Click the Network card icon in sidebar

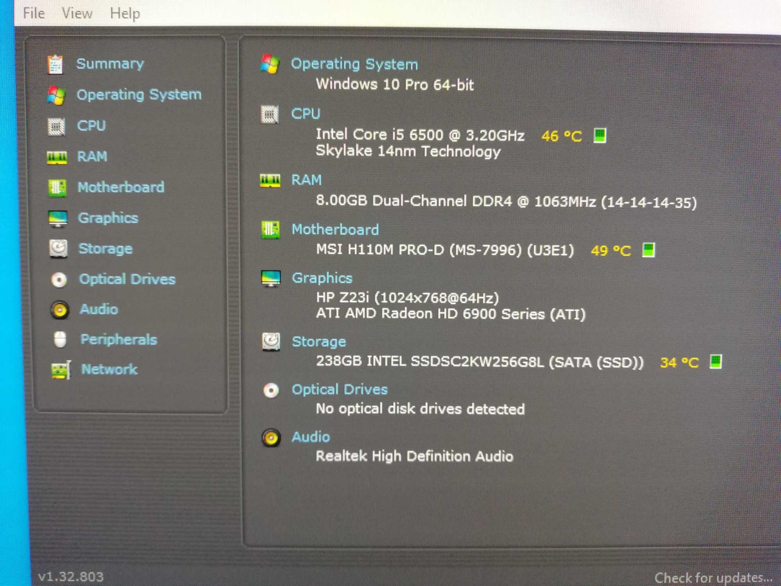(61, 370)
